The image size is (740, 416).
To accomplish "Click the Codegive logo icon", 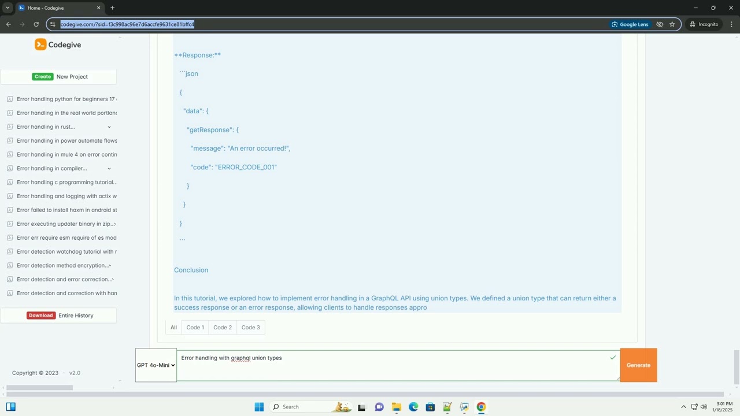I will pos(40,44).
